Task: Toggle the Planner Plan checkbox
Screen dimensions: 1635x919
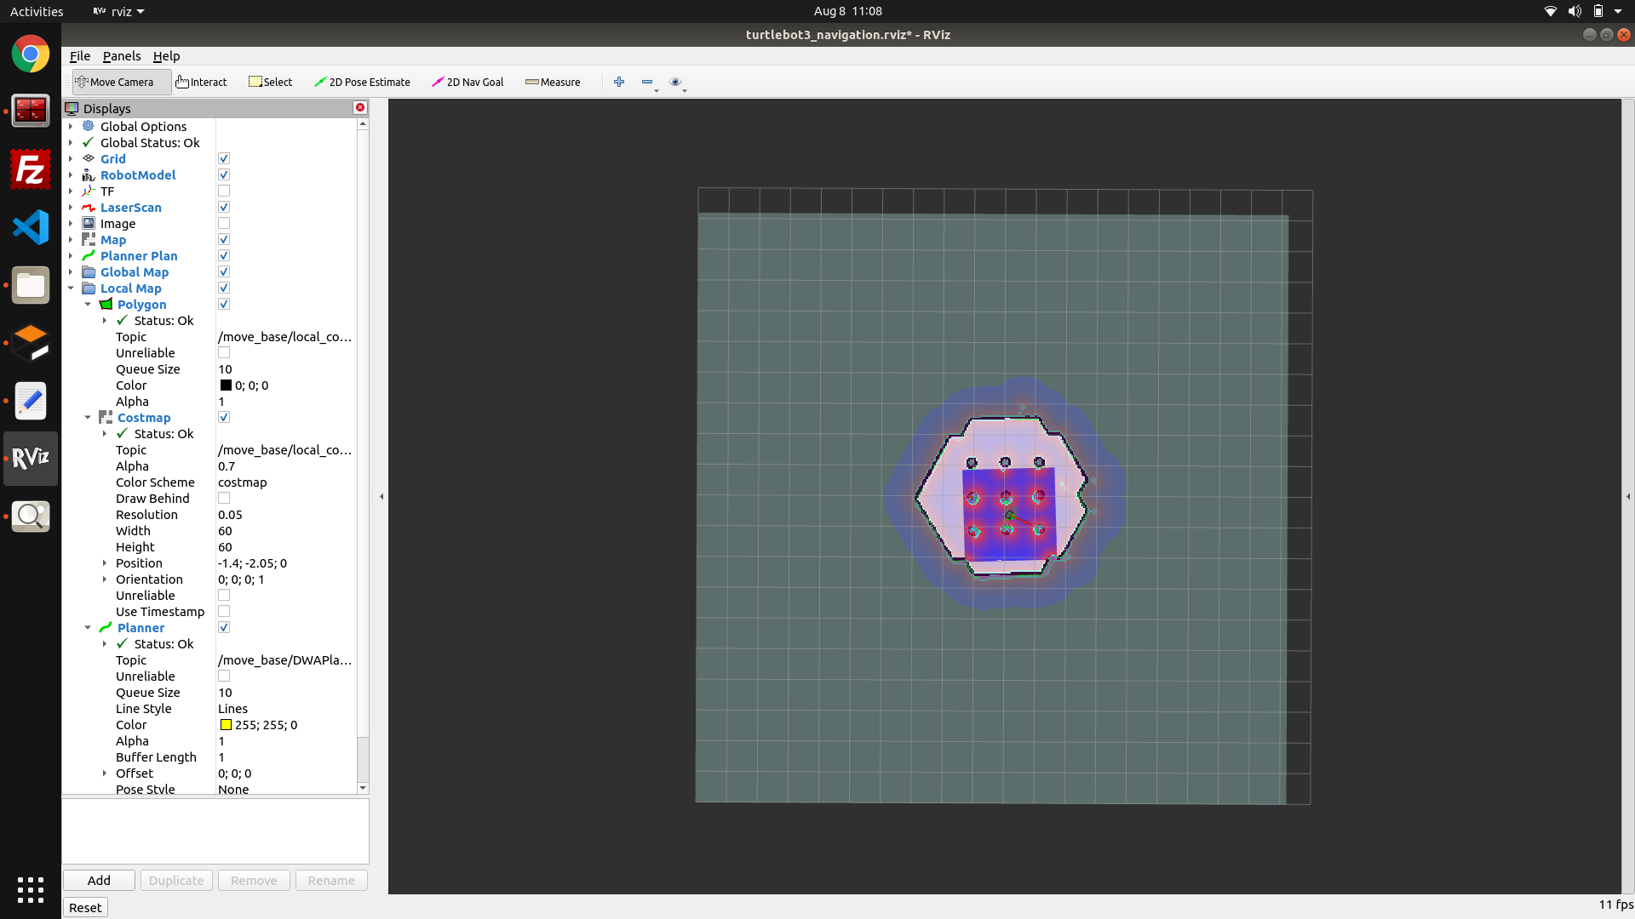Action: click(224, 255)
